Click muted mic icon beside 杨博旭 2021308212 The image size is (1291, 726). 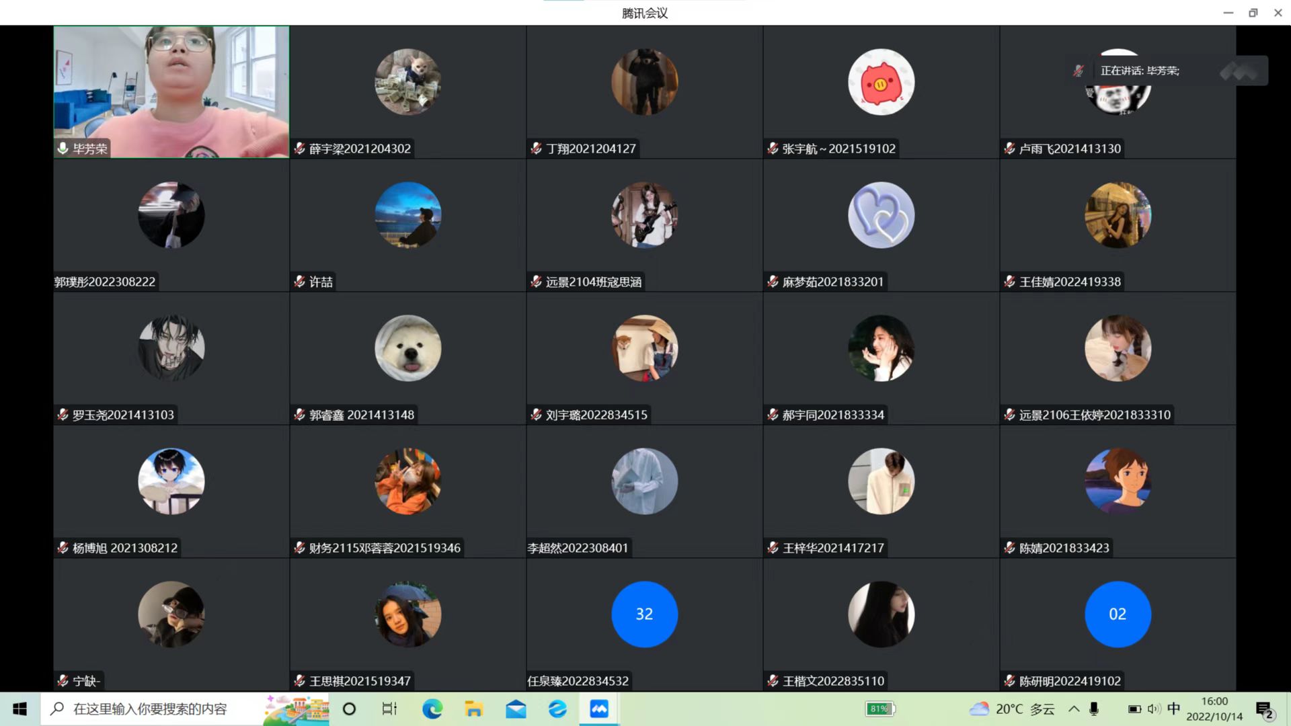(63, 548)
